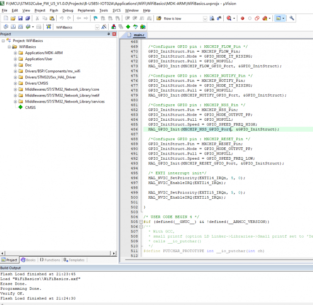Open Manage Run-Time Environment green diamond icon
The width and height of the screenshot is (313, 305).
(128, 27)
